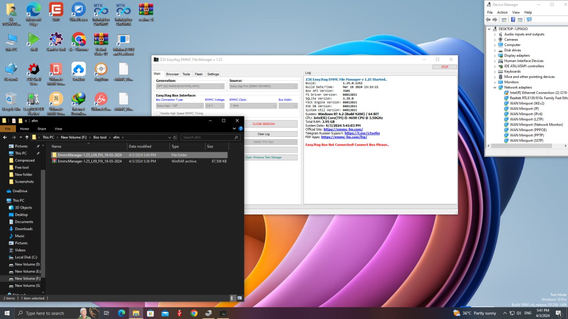The image size is (568, 319).
Task: Open the t.me/z3xefm Telegram link
Action: (362, 133)
